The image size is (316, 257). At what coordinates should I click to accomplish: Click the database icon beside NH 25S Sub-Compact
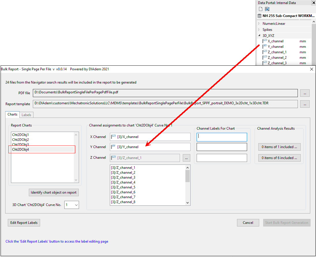pyautogui.click(x=259, y=16)
